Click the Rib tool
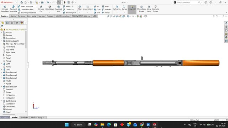The width and height of the screenshot is (228, 128). click(97, 6)
